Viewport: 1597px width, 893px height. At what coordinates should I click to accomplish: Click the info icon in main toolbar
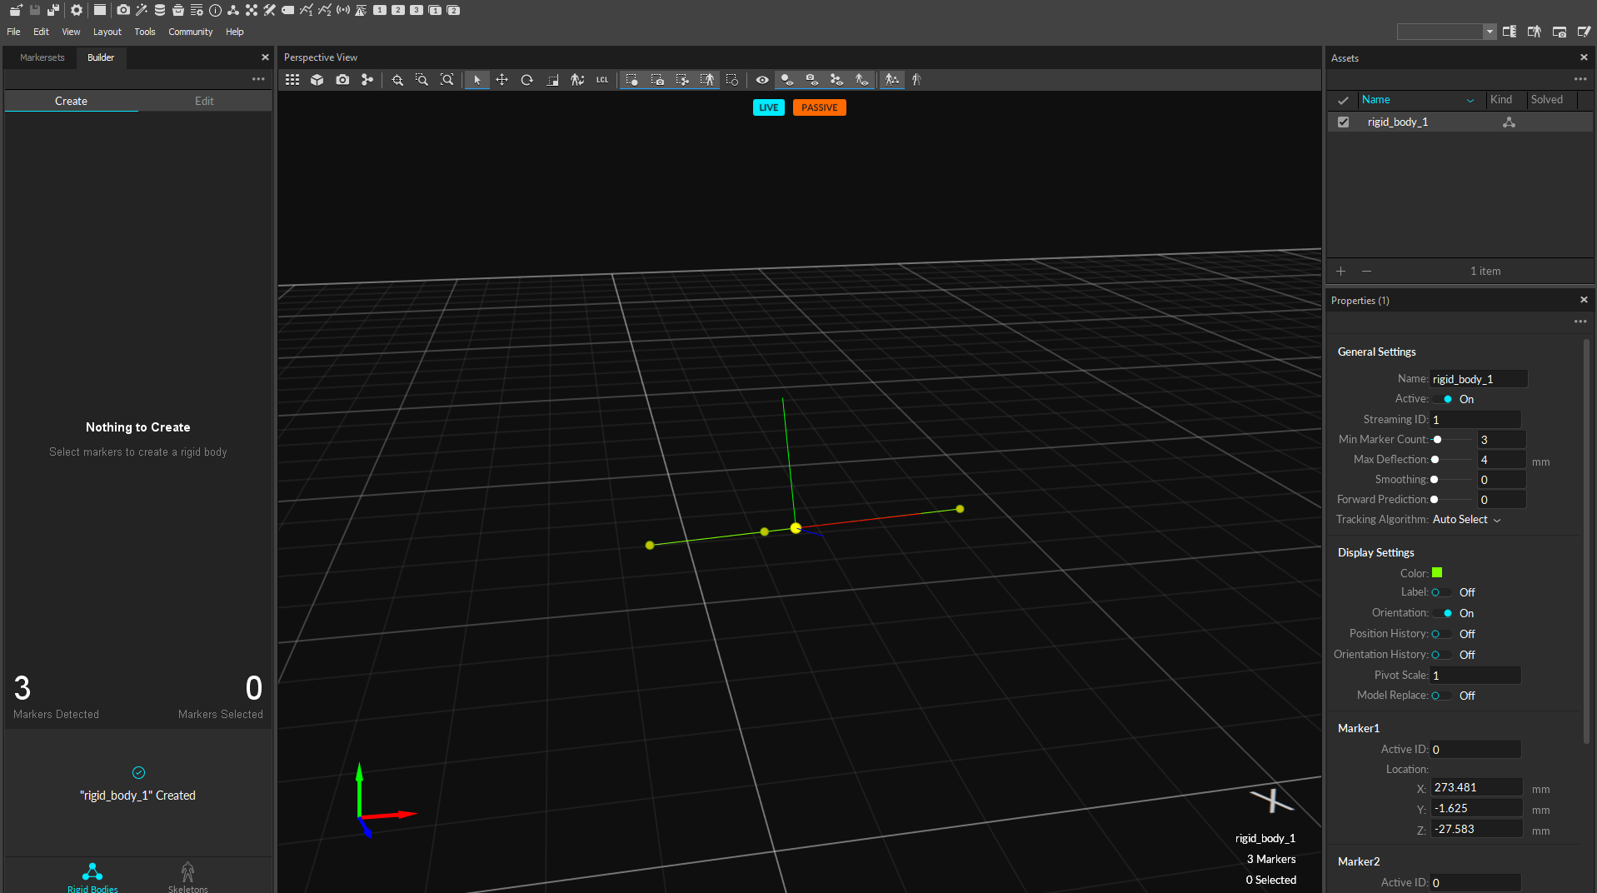pos(215,10)
